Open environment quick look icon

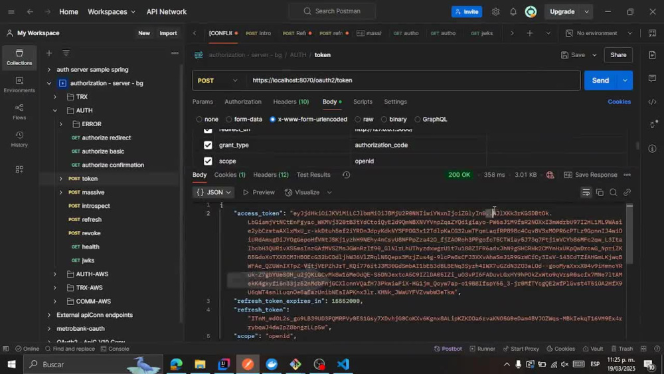tap(652, 33)
